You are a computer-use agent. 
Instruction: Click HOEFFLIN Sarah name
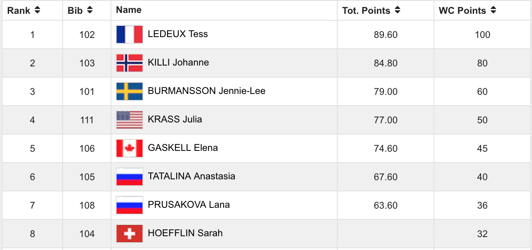tap(185, 233)
